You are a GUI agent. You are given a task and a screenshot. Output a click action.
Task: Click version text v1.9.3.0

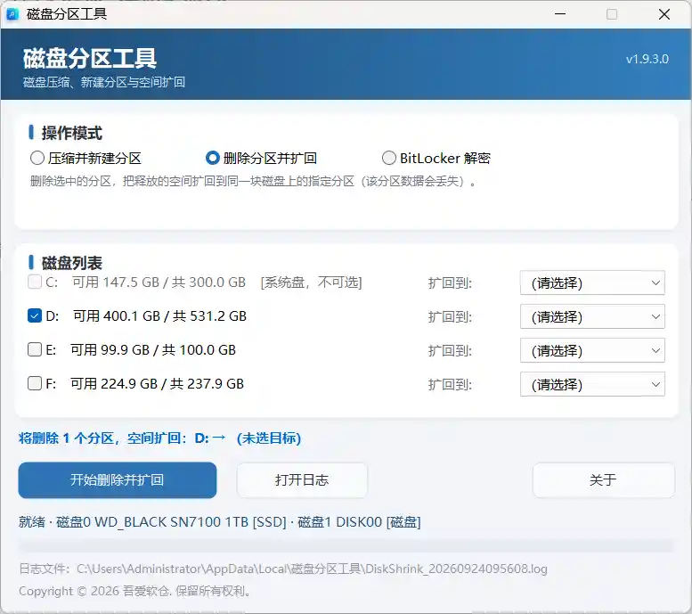[x=647, y=59]
